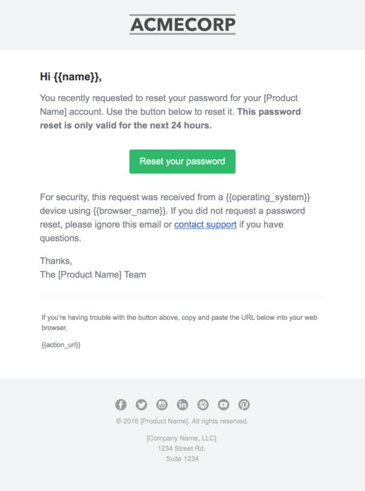Viewport: 365px width, 491px height.
Task: Select the copyright line under the social icons
Action: tap(182, 421)
